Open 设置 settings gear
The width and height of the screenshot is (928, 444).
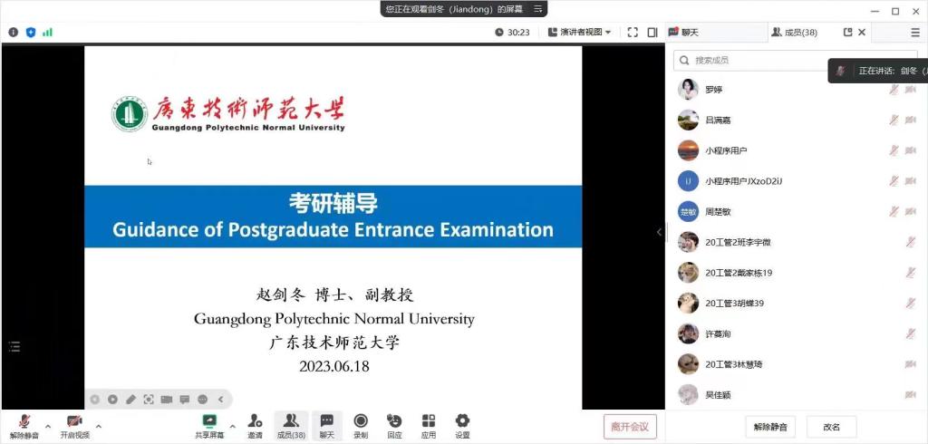(x=462, y=425)
